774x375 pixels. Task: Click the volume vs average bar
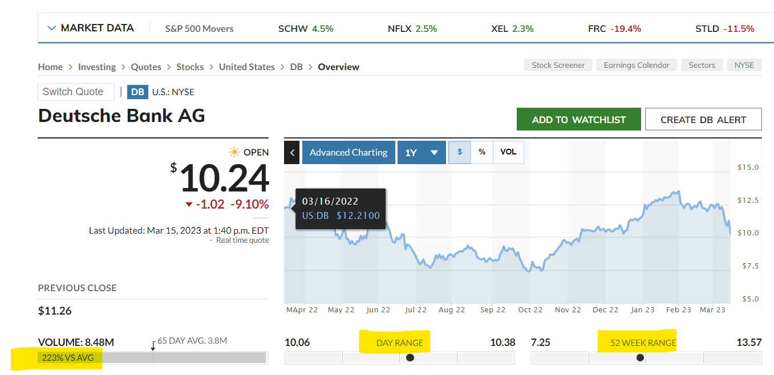(x=152, y=358)
